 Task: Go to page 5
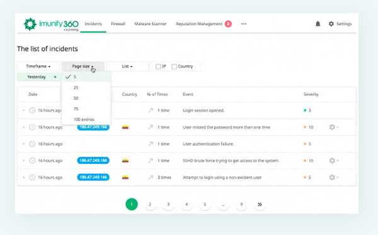click(205, 204)
